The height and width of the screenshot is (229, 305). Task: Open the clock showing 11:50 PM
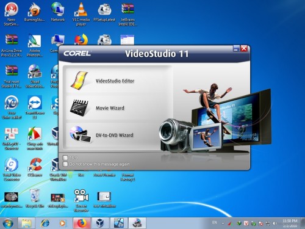[x=290, y=224]
